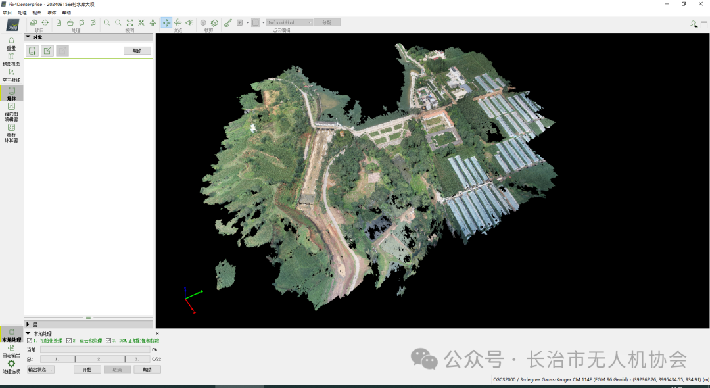
Task: Activate the point cloud edit brush icon
Action: click(x=228, y=22)
